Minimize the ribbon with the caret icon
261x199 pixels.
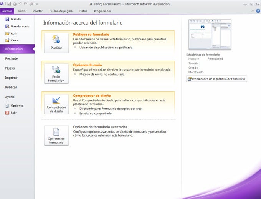(x=253, y=11)
